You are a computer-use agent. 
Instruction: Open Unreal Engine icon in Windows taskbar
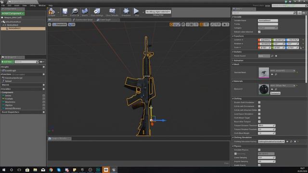[x=114, y=170]
